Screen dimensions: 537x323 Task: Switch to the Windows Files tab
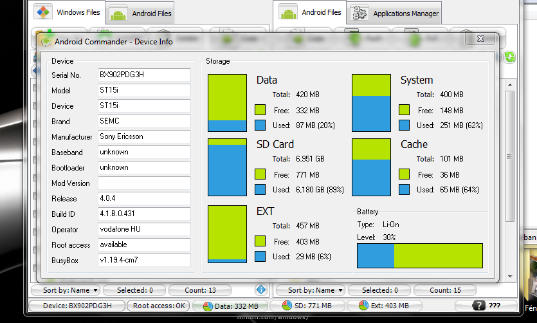click(68, 12)
